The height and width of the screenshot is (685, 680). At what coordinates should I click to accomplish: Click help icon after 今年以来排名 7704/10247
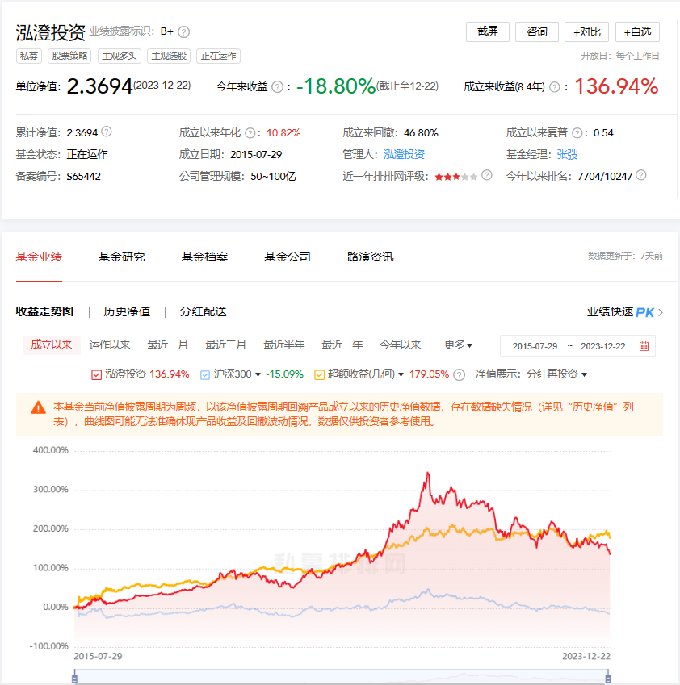(641, 175)
